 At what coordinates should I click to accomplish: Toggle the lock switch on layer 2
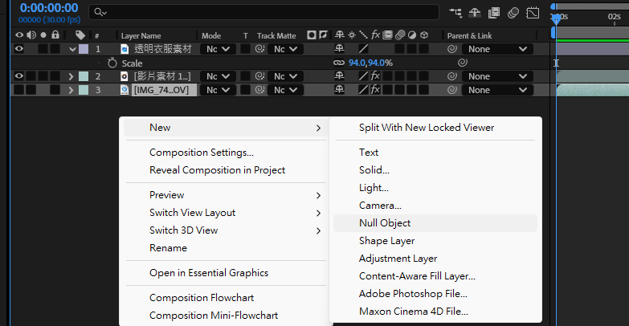(x=55, y=76)
